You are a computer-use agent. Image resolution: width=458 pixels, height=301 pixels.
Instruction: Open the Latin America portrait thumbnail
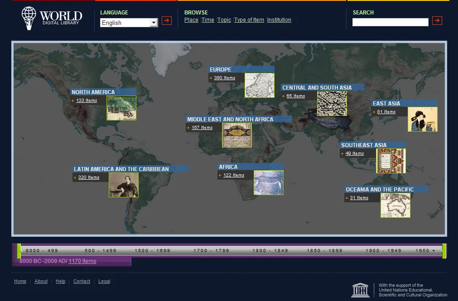[123, 184]
